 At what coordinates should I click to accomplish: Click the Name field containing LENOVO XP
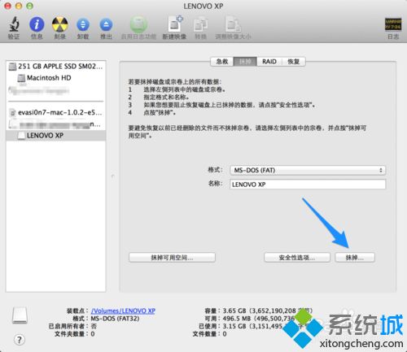click(308, 185)
